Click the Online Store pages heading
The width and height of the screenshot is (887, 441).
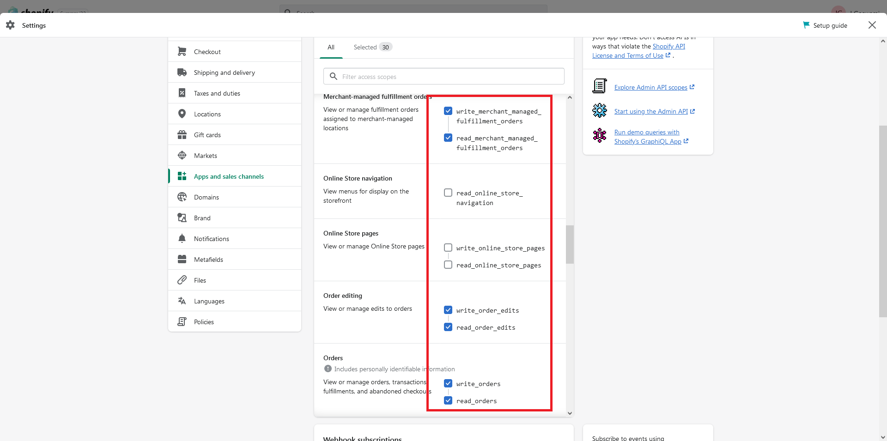351,233
